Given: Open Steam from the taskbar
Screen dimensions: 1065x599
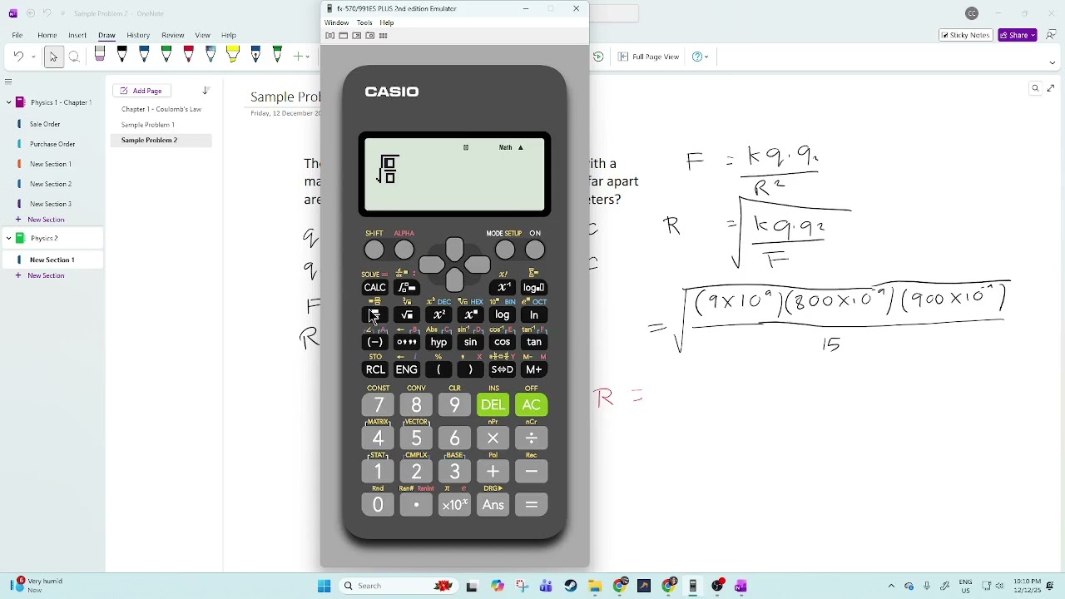Looking at the screenshot, I should coord(571,586).
